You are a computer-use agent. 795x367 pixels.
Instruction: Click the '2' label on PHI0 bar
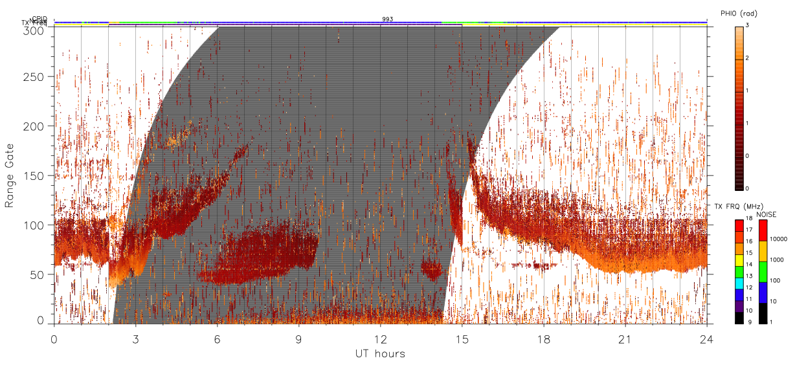748,59
